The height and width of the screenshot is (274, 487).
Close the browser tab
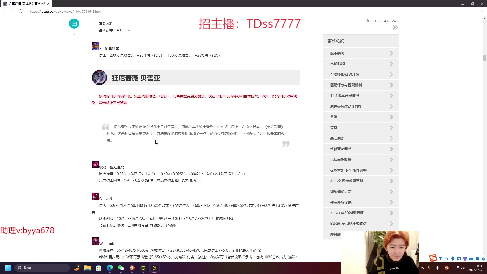48,4
